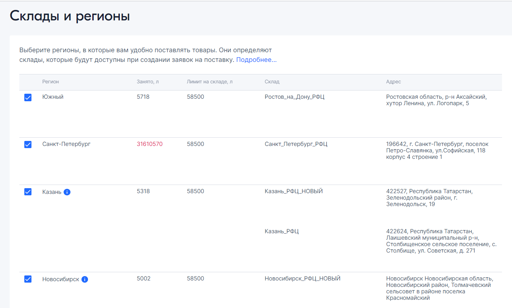Select the Новосибирск region name
The width and height of the screenshot is (512, 308).
61,279
